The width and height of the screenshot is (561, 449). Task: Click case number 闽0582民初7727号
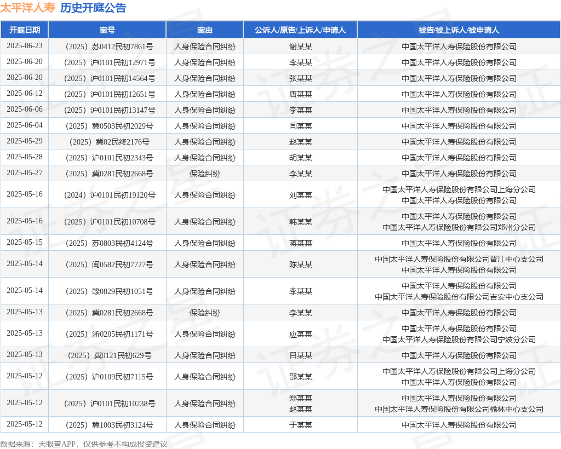pos(109,264)
